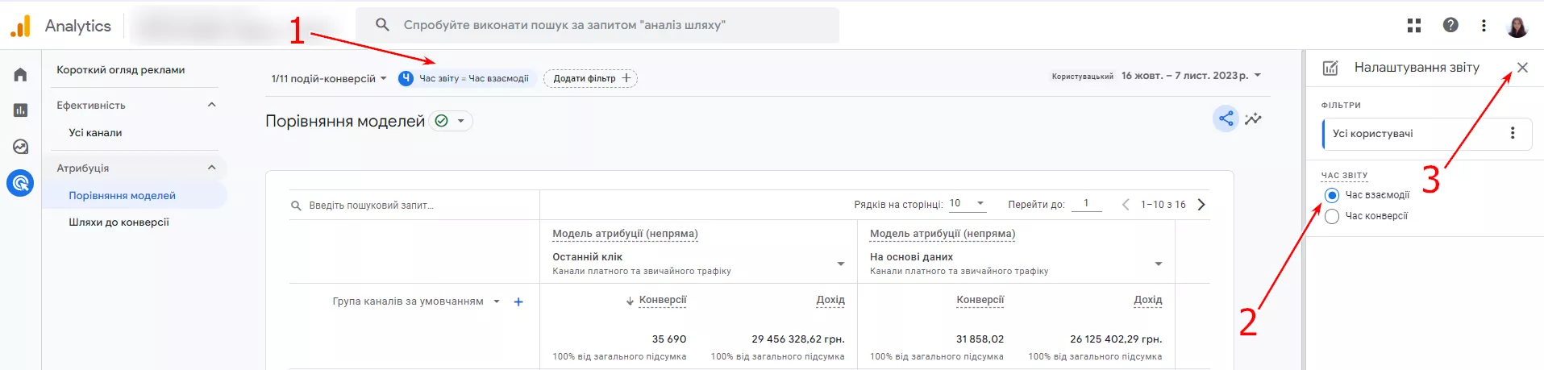Click the Advertising sidebar icon

(x=20, y=183)
